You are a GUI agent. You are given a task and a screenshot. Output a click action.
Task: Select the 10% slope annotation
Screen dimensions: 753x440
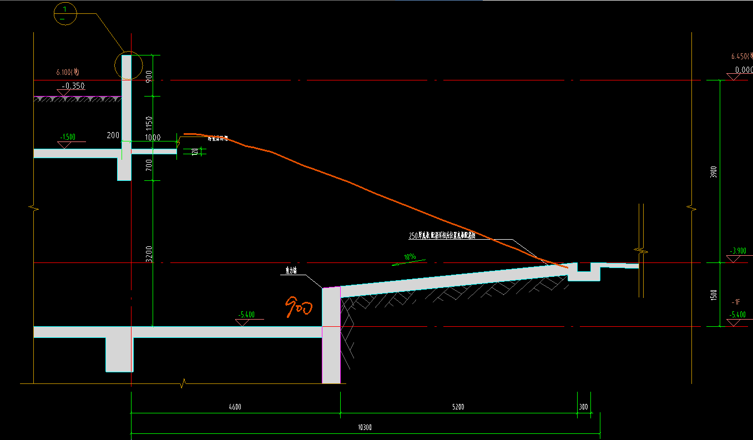point(410,257)
